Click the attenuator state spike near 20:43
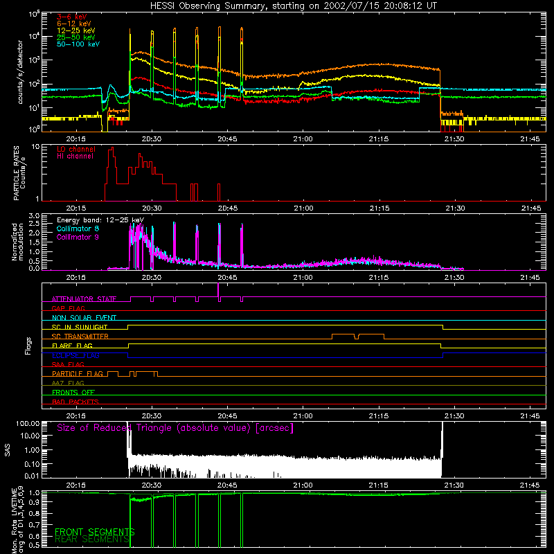 pos(218,290)
